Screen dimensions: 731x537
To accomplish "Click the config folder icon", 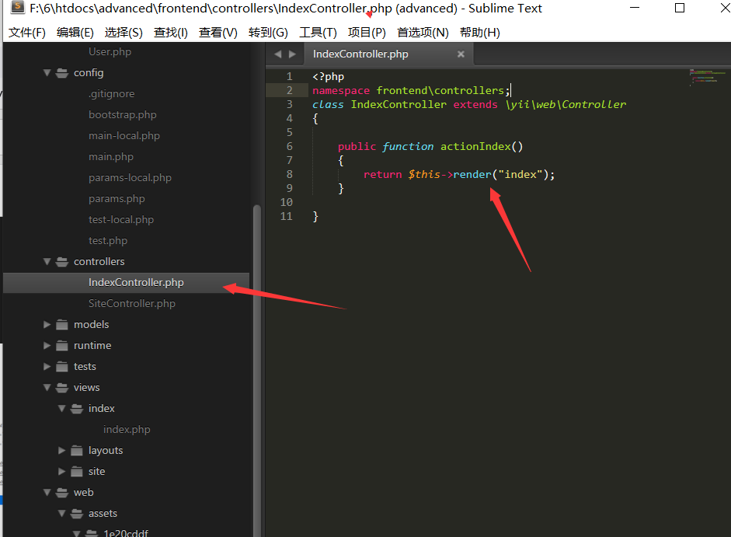I will (x=62, y=73).
